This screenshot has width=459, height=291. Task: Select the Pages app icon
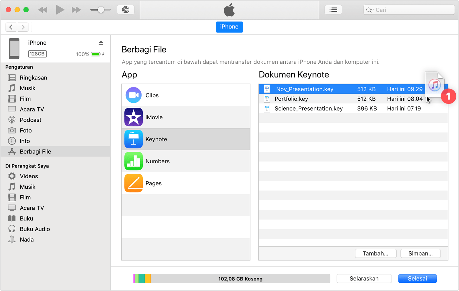134,183
